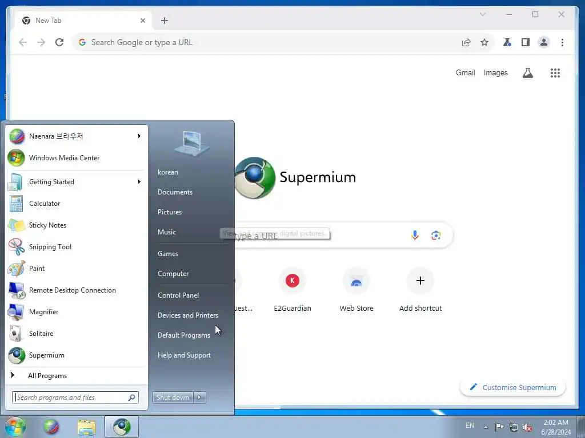Open Supermium three-dot menu
The image size is (585, 438).
562,42
